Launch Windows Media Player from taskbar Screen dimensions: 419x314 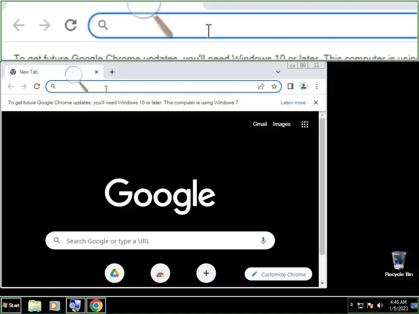click(54, 305)
